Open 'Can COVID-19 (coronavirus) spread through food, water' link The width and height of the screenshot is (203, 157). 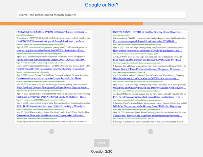(x=51, y=41)
